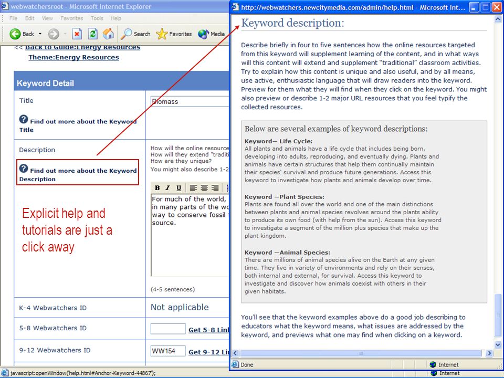
Task: Toggle Bold in the description editor
Action: click(157, 188)
